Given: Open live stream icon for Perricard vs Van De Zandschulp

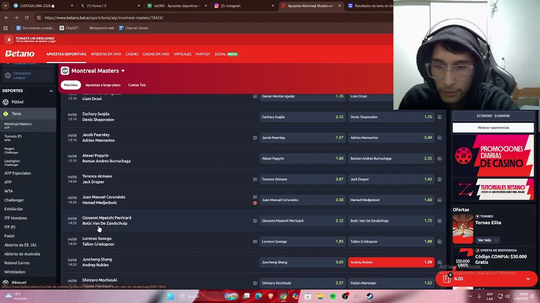Looking at the screenshot, I should pos(255,221).
